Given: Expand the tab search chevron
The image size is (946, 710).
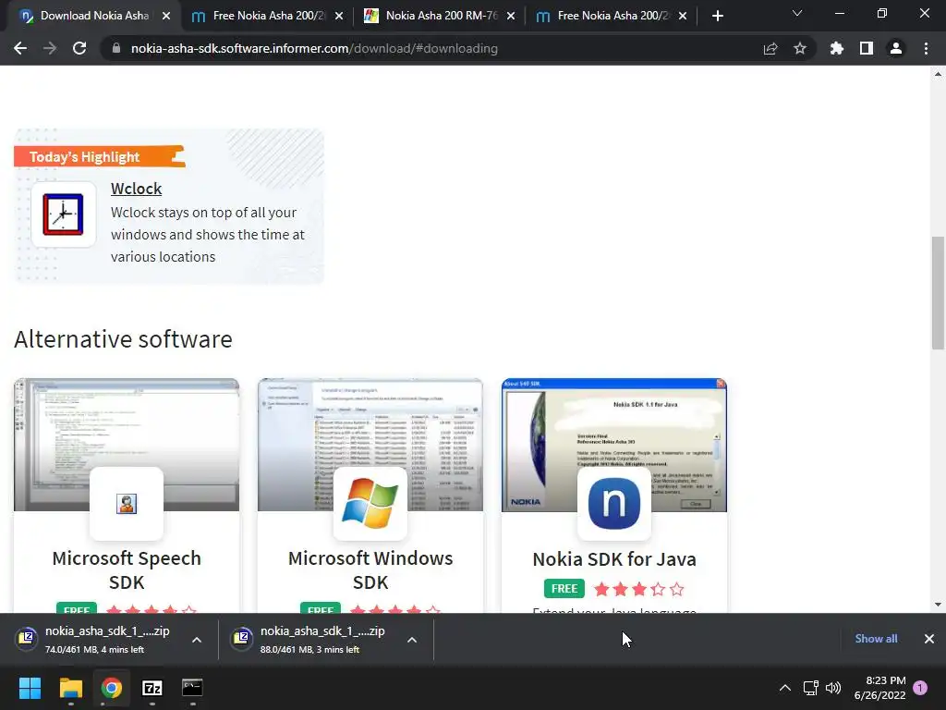Looking at the screenshot, I should tap(797, 13).
